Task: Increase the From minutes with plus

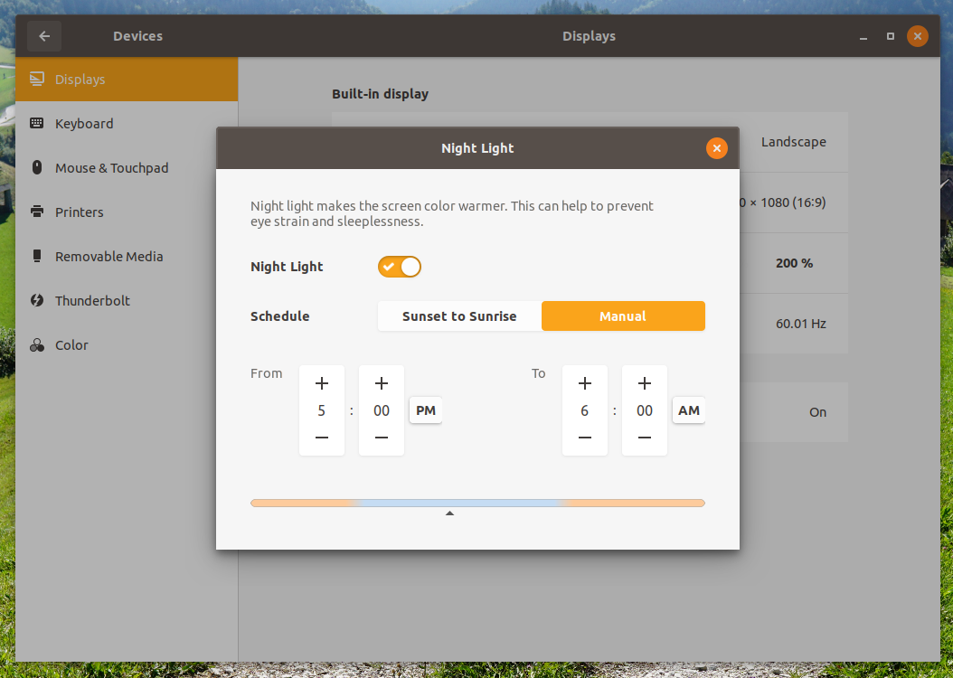Action: click(382, 384)
